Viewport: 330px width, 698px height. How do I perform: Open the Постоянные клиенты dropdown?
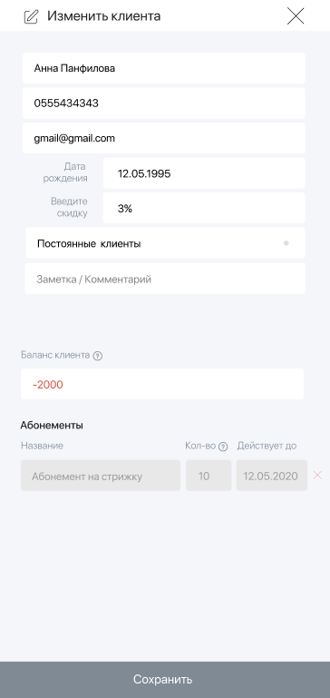[x=165, y=243]
